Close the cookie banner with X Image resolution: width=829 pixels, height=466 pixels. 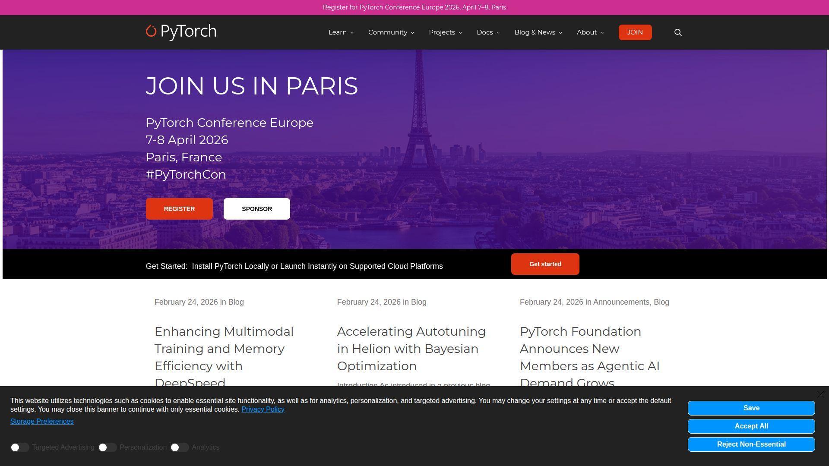coord(821,395)
